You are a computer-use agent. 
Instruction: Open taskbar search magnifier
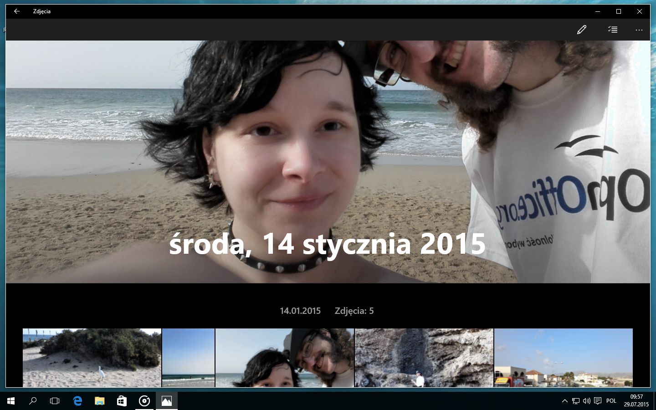pyautogui.click(x=33, y=401)
